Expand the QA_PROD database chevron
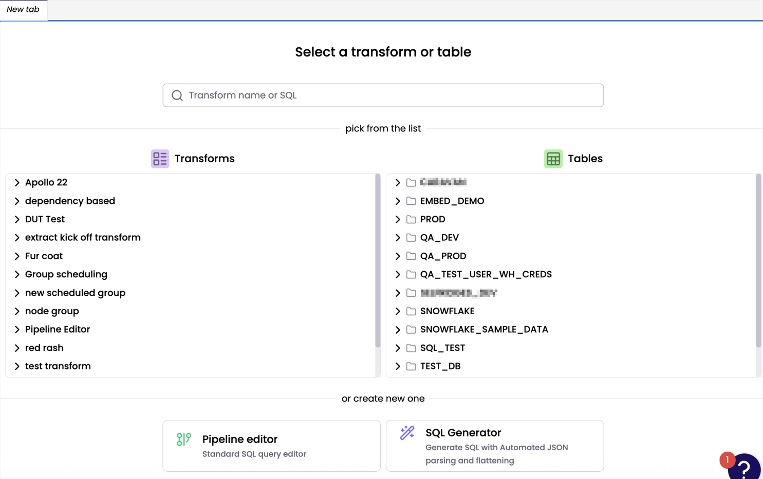This screenshot has height=479, width=763. click(398, 256)
